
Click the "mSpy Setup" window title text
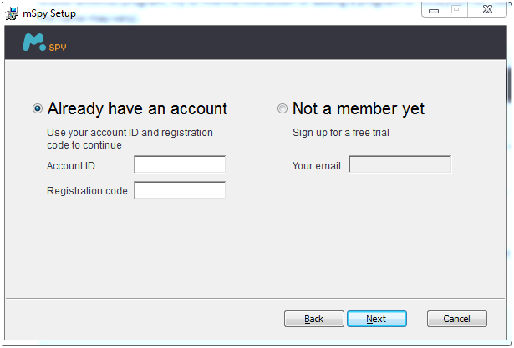(49, 13)
